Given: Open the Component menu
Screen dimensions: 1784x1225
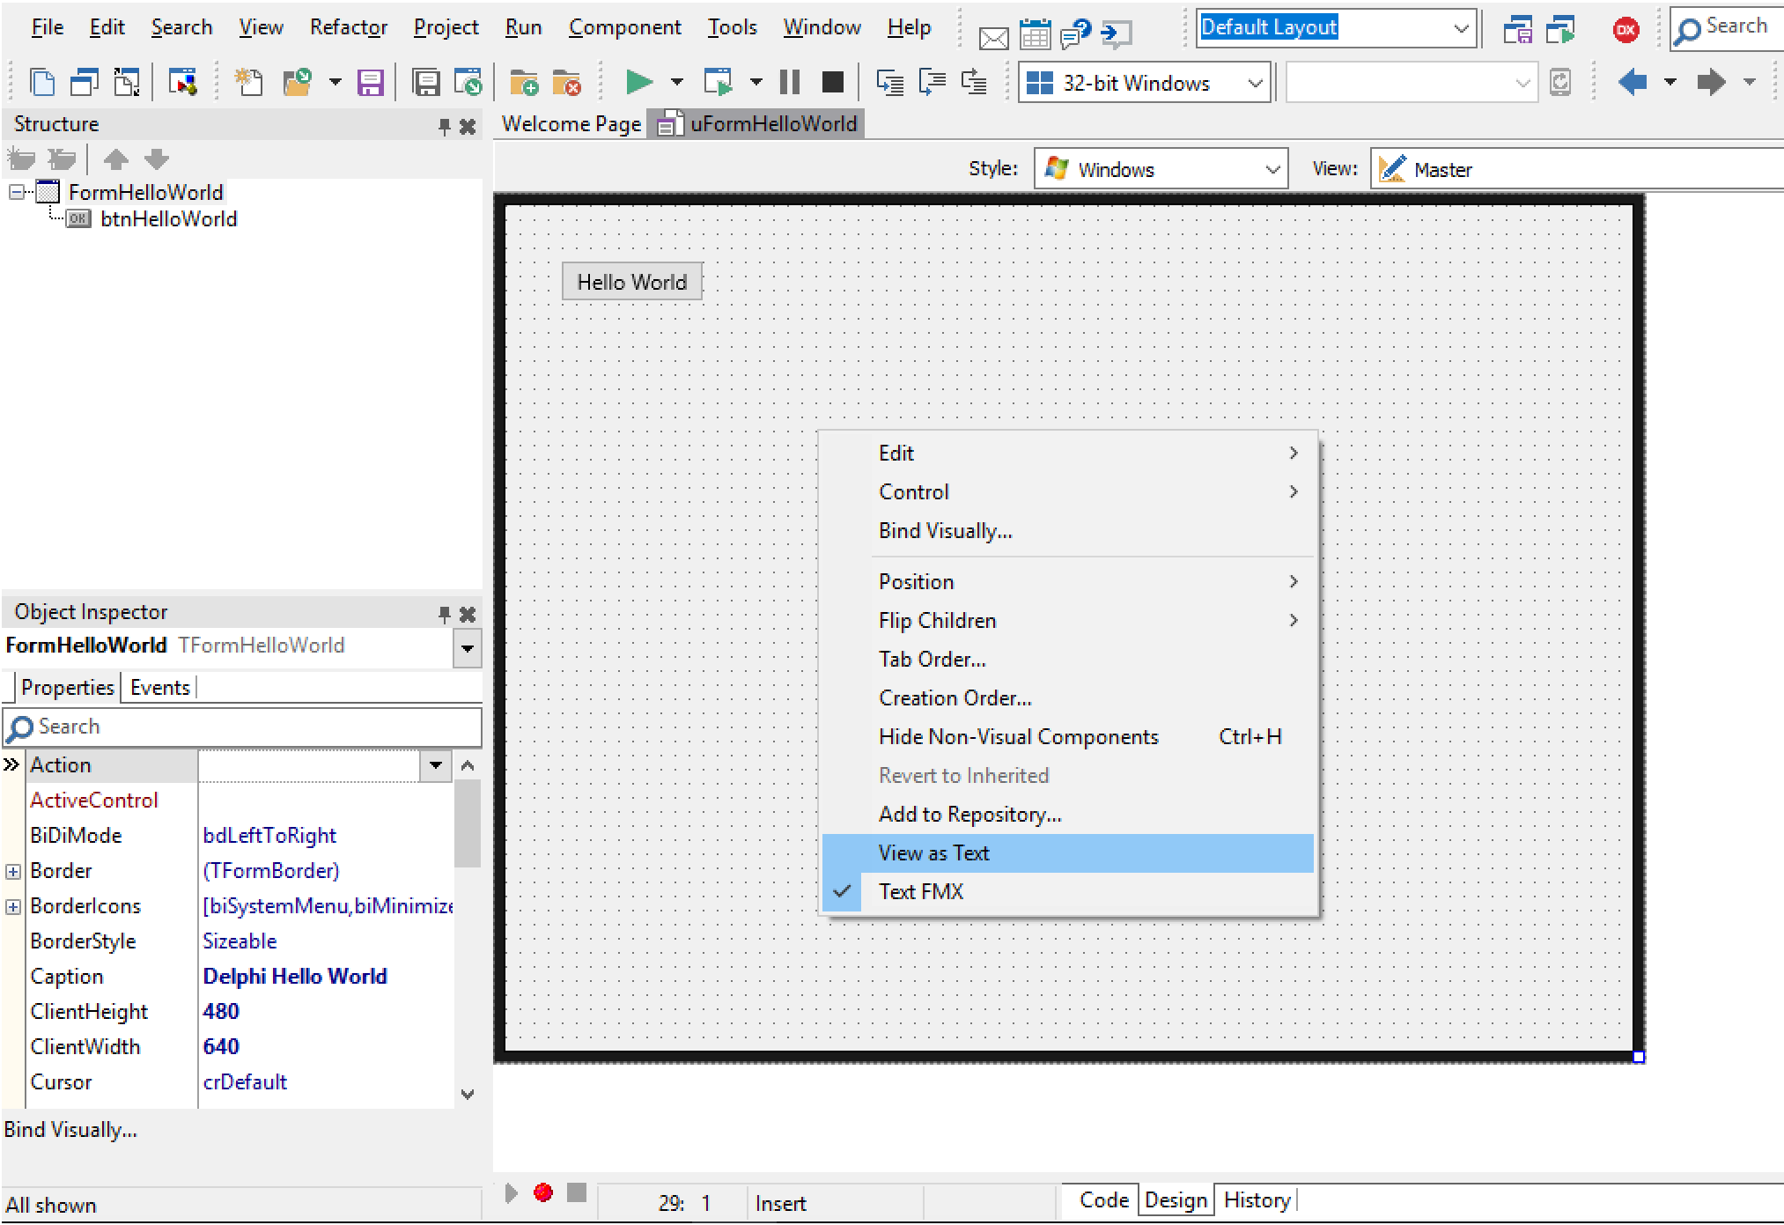Looking at the screenshot, I should (x=625, y=28).
